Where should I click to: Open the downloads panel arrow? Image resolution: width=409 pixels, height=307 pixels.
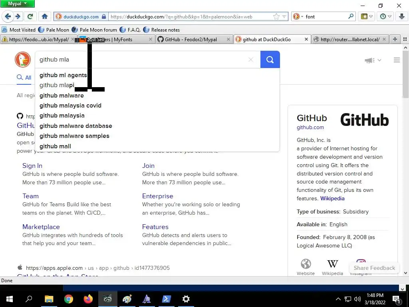point(402,16)
